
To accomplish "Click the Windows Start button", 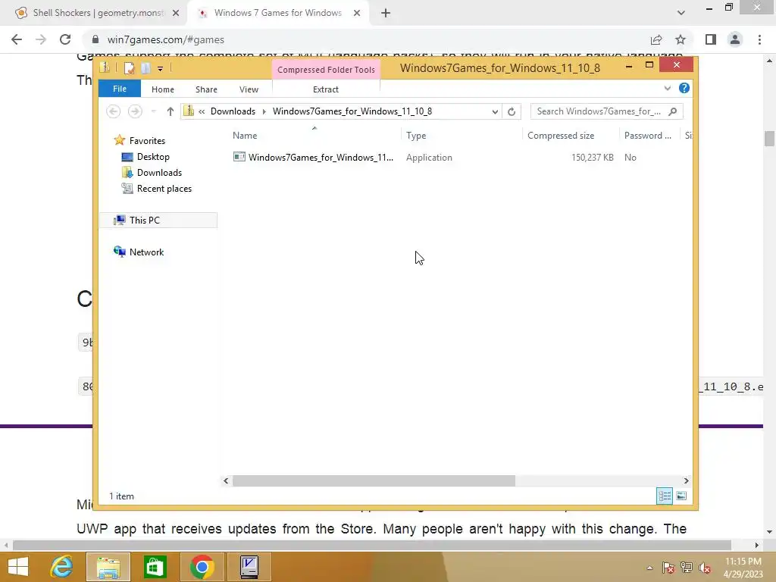I will [x=18, y=567].
